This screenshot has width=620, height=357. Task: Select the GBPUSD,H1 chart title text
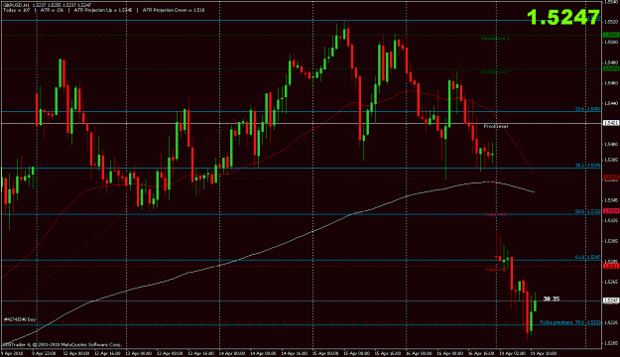point(16,5)
